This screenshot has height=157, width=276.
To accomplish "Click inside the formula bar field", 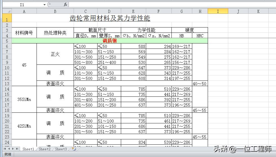I will pyautogui.click(x=172, y=5).
